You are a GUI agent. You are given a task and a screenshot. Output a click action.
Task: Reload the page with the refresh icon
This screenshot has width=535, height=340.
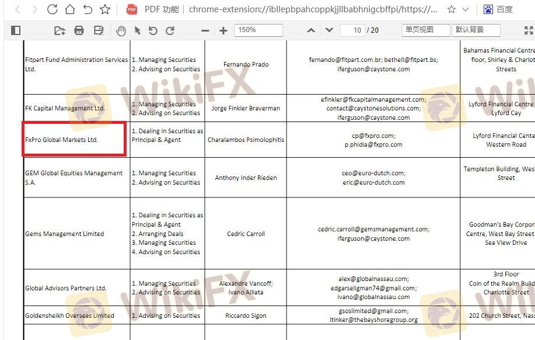[x=52, y=9]
